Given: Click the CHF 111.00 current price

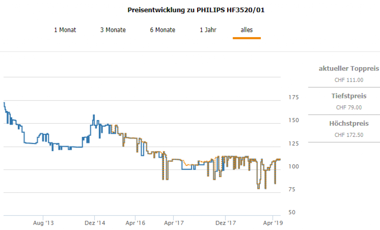Looking at the screenshot, I should (x=349, y=80).
